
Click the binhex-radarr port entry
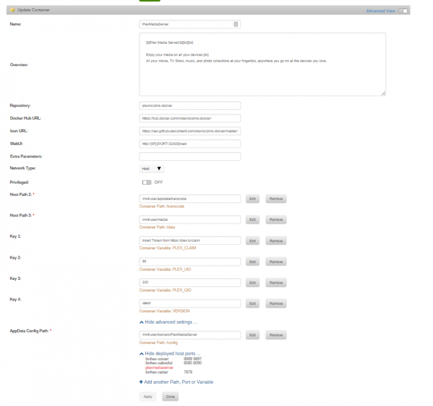click(x=169, y=372)
